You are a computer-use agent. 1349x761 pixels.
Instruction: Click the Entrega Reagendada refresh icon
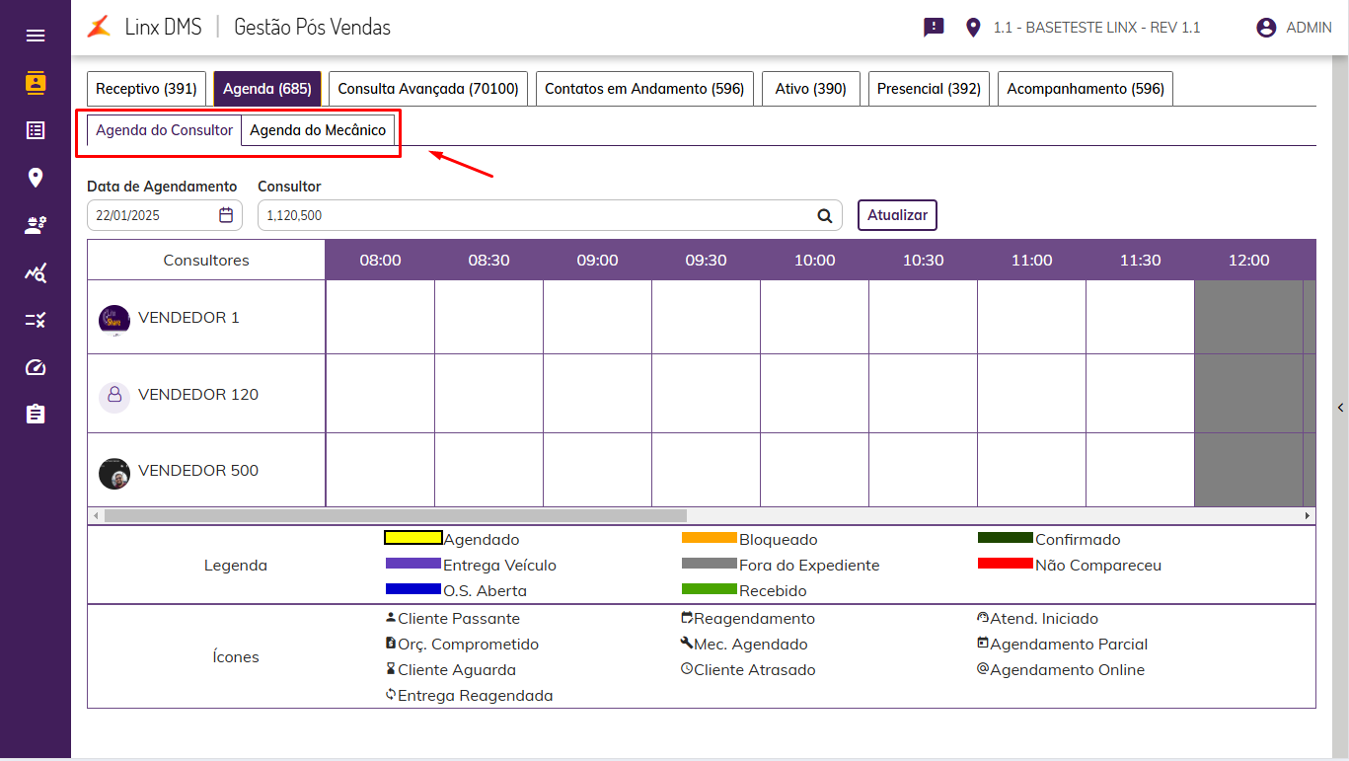pos(391,695)
